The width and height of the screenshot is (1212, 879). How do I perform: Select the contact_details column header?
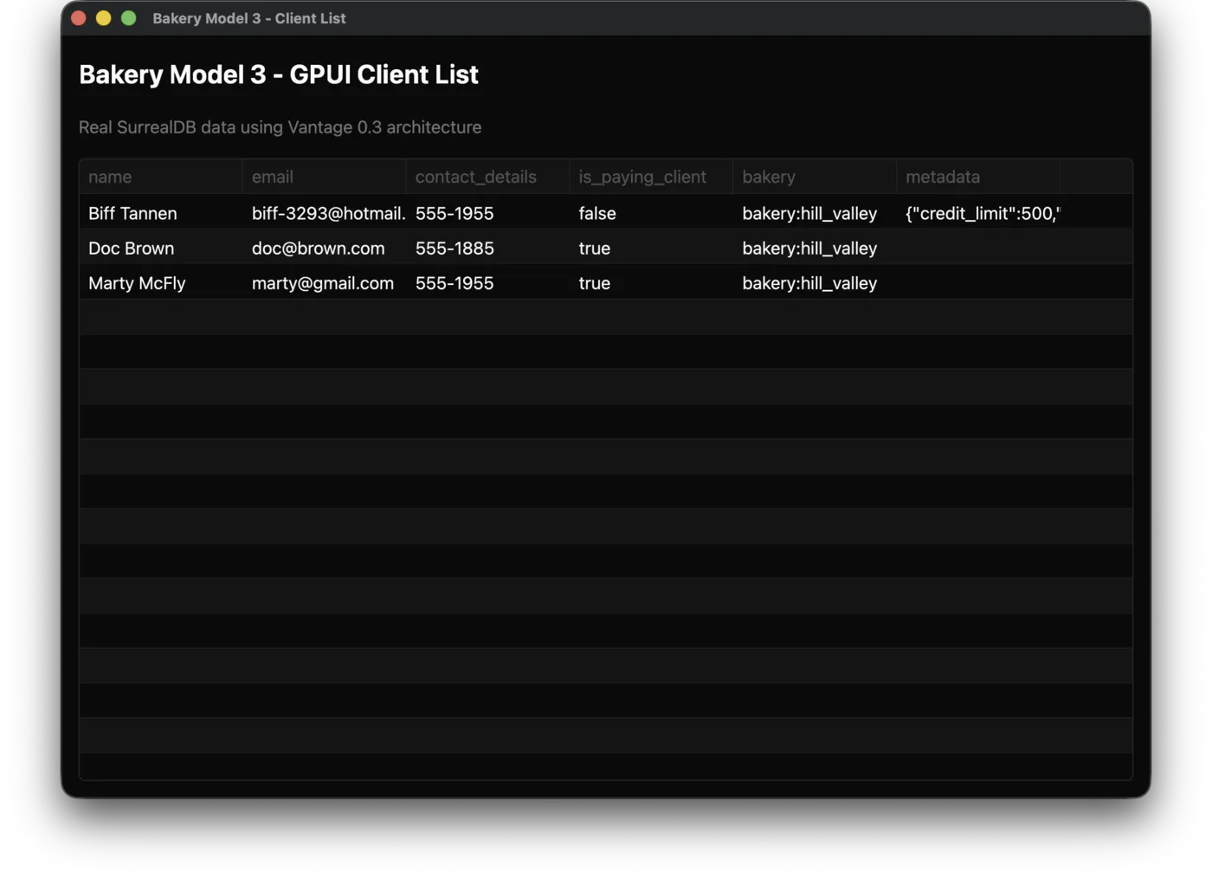[x=487, y=177]
